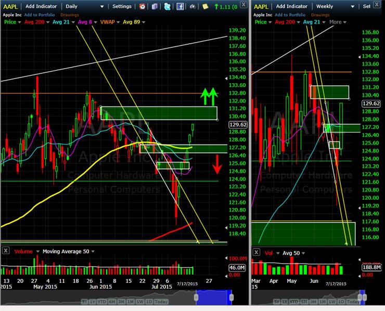Image resolution: width=385 pixels, height=311 pixels.
Task: Expand the Avg 50 dropdown in Weekly chart
Action: (x=303, y=253)
